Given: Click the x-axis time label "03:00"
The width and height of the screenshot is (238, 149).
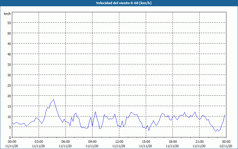Looking at the screenshot, I should point(39,142).
